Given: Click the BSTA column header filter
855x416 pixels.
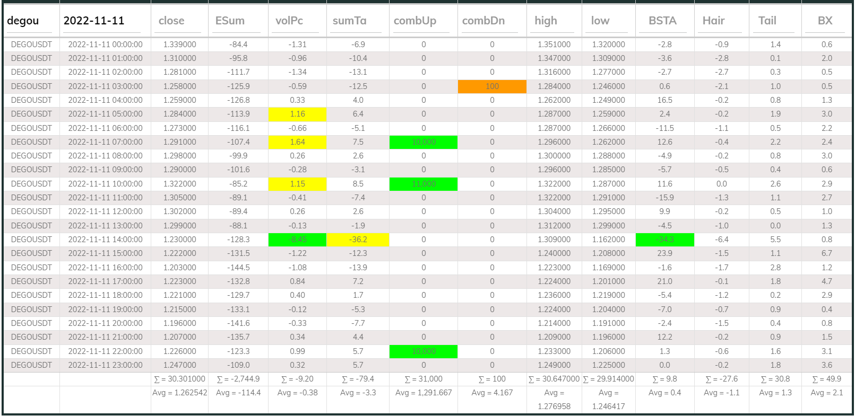Looking at the screenshot, I should click(x=664, y=21).
